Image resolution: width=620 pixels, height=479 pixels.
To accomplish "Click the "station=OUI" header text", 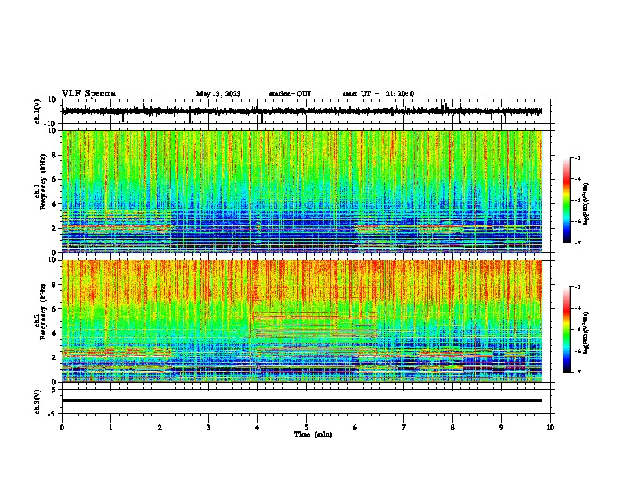I will pyautogui.click(x=290, y=94).
